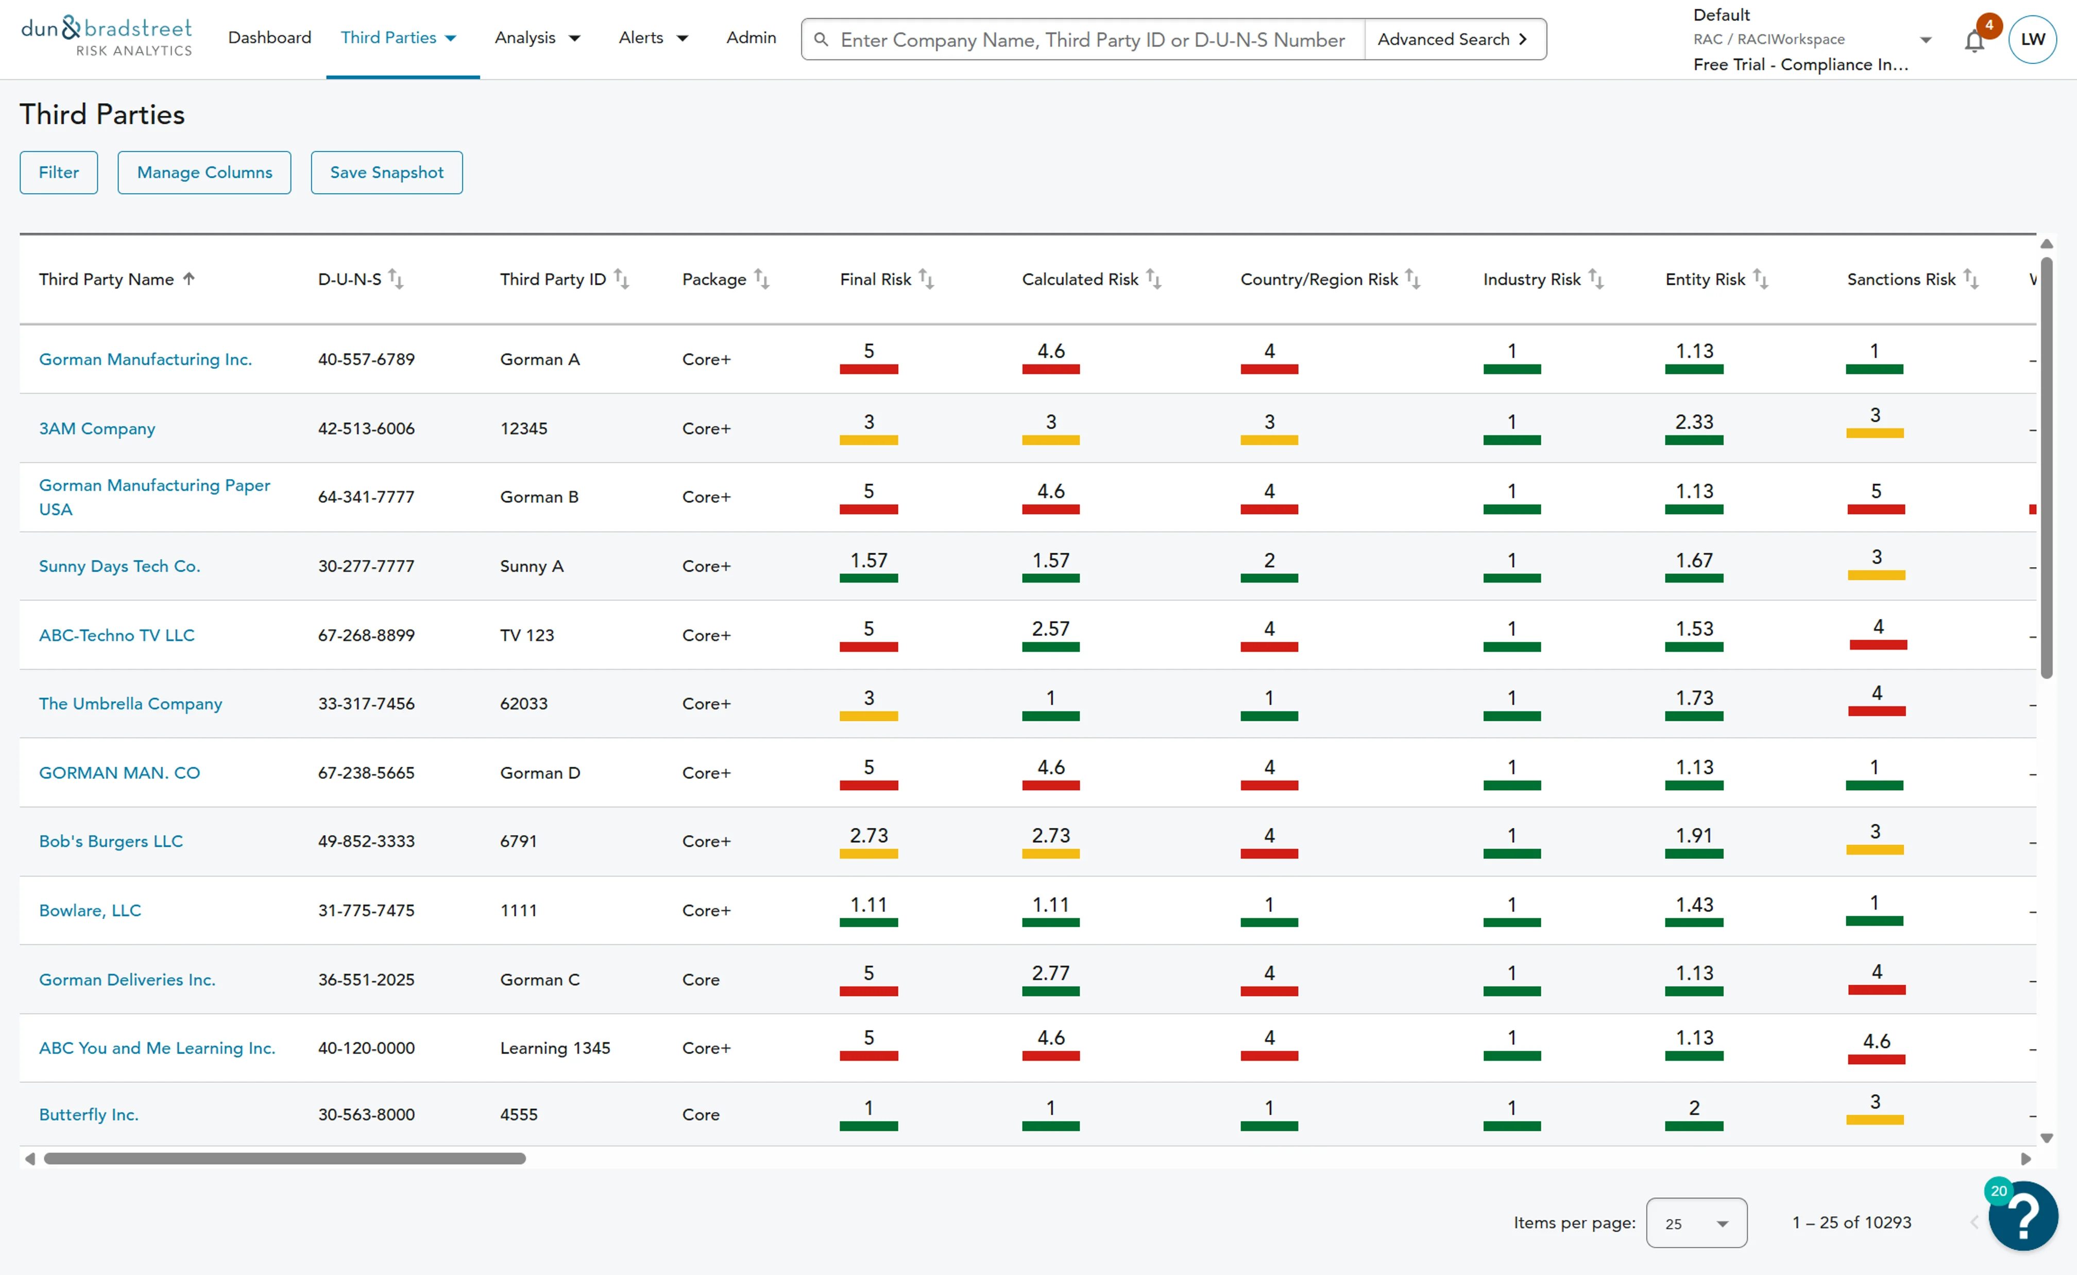Sort by Industry Risk column
Viewport: 2077px width, 1275px height.
(x=1596, y=279)
